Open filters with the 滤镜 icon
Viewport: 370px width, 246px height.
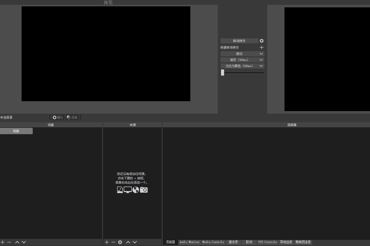(72, 117)
